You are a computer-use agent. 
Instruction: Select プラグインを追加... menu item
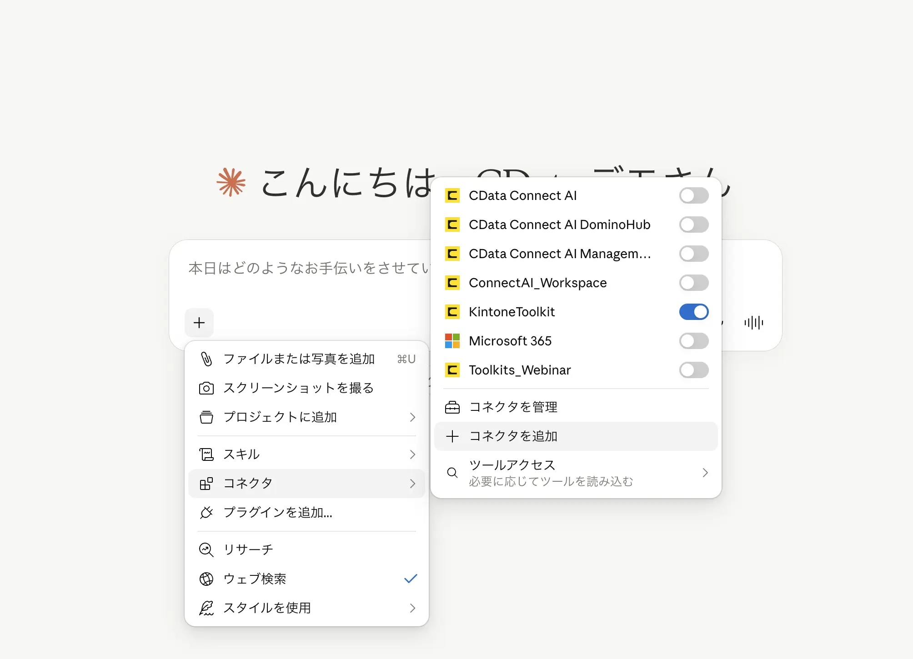[x=307, y=513]
